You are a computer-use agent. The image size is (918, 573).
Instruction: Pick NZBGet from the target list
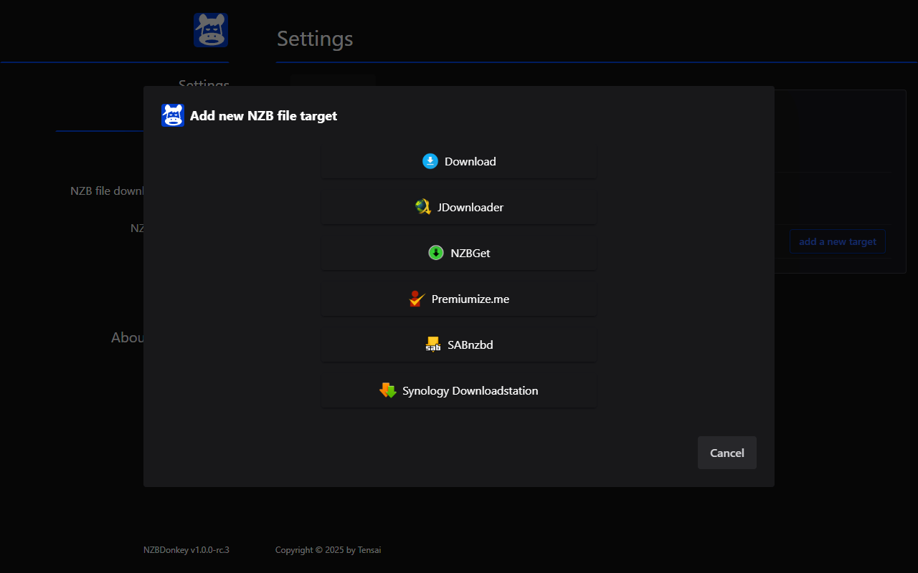[x=470, y=253]
